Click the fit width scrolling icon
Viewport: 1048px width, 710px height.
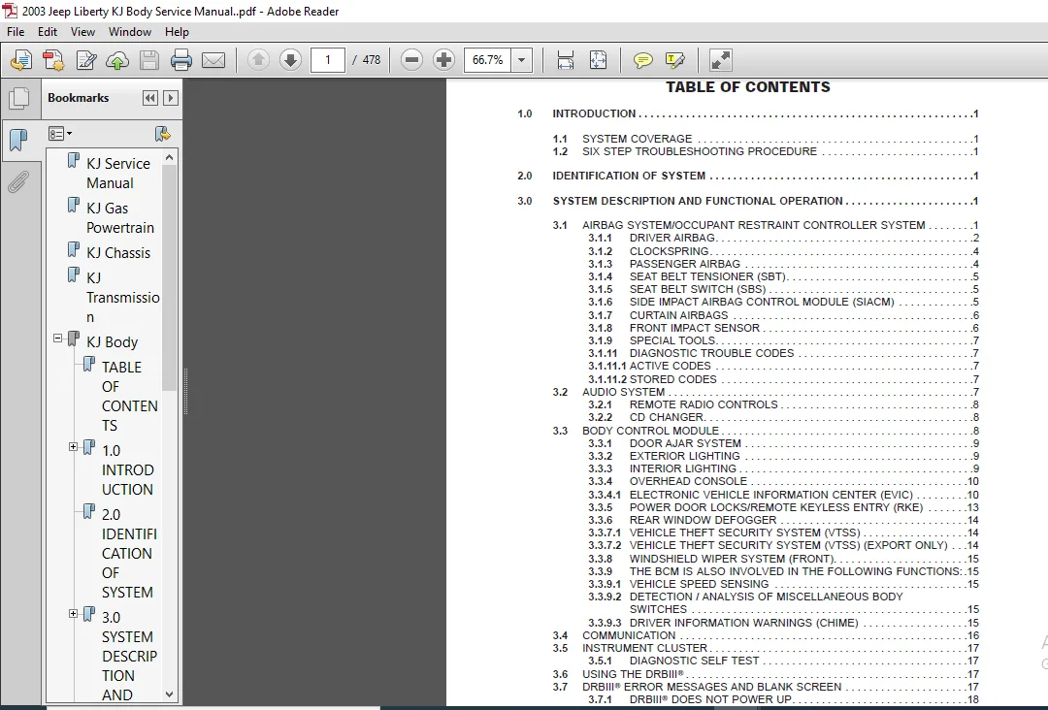click(566, 60)
